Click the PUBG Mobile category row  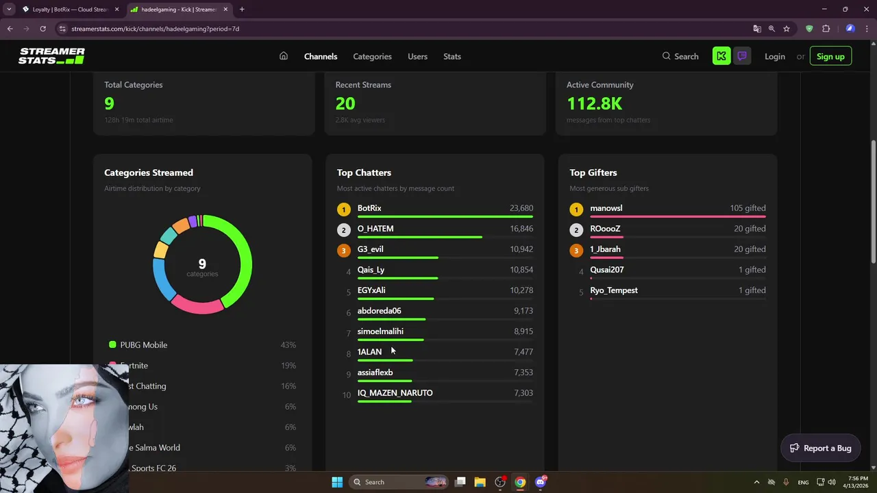[202, 345]
